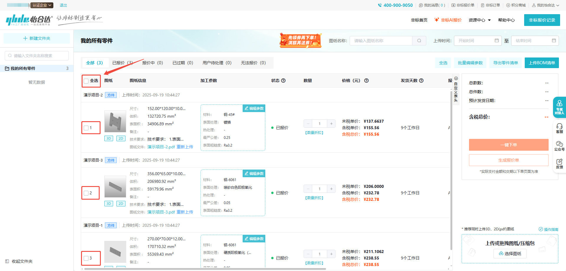The width and height of the screenshot is (566, 271).
Task: Open the 专属对接人 floating icon
Action: [x=559, y=107]
